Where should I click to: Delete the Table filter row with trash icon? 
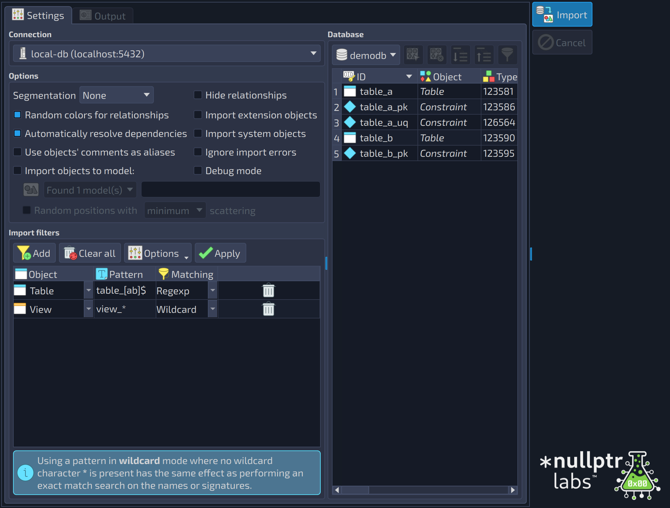(x=269, y=290)
